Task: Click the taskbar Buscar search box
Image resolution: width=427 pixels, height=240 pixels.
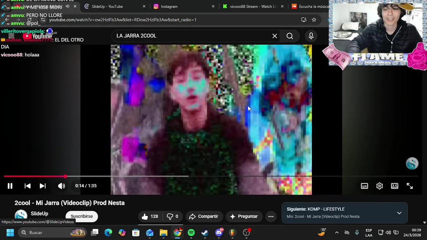Action: click(53, 233)
